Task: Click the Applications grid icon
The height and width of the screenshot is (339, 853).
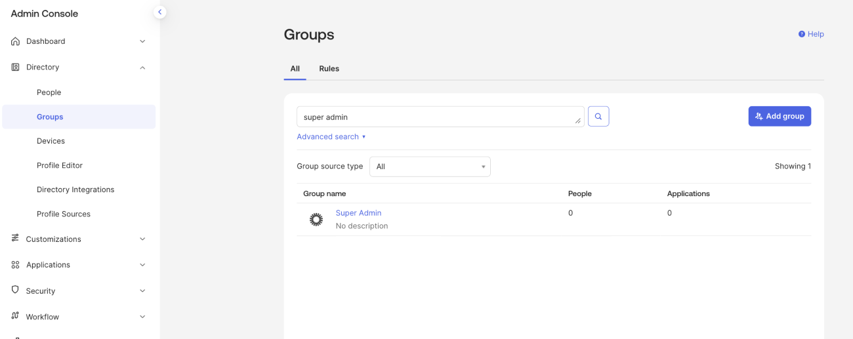Action: pyautogui.click(x=16, y=265)
